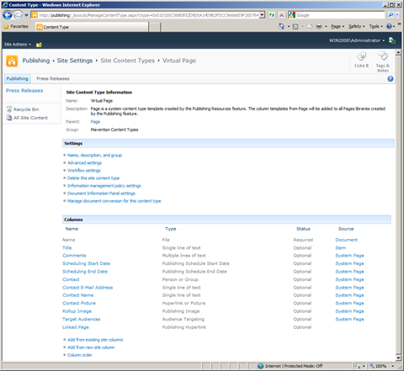Click Add from new site column
The width and height of the screenshot is (404, 371).
tap(91, 347)
